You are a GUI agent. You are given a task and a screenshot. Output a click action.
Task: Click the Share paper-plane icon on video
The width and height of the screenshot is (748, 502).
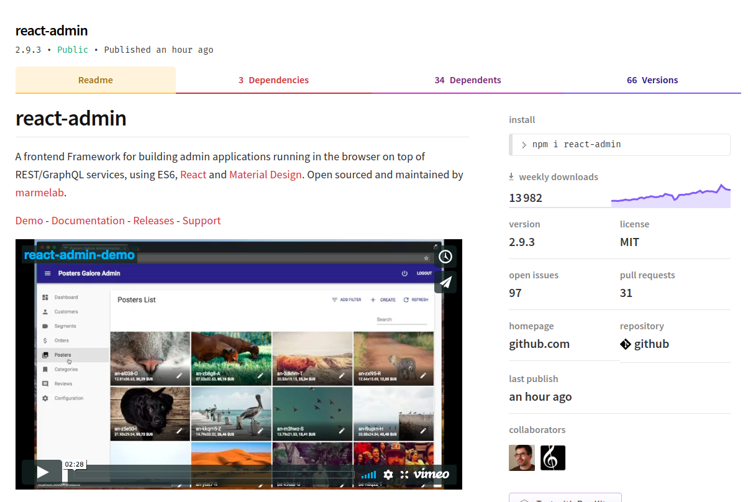coord(445,282)
